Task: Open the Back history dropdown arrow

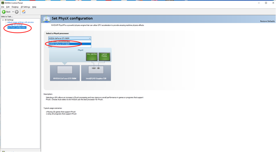Action: (13, 12)
